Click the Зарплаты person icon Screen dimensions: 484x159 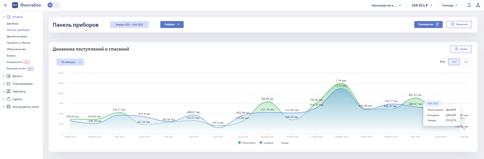click(8, 91)
